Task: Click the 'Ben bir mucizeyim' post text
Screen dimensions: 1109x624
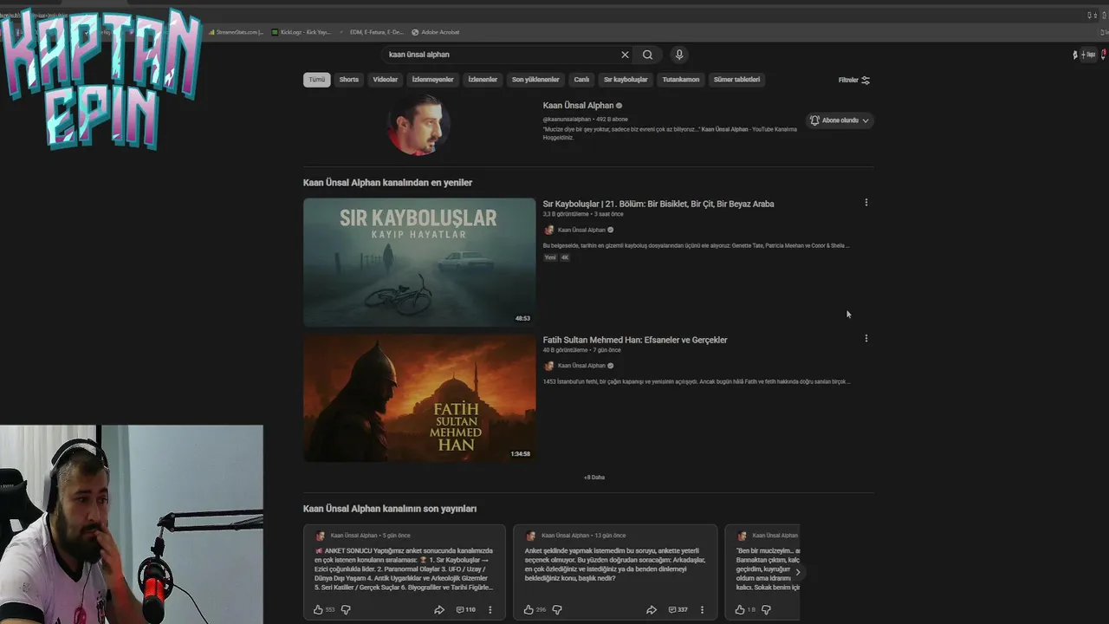Action: tap(768, 569)
